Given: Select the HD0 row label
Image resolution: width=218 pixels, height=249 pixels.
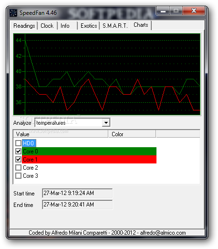Looking at the screenshot, I should tap(29, 143).
